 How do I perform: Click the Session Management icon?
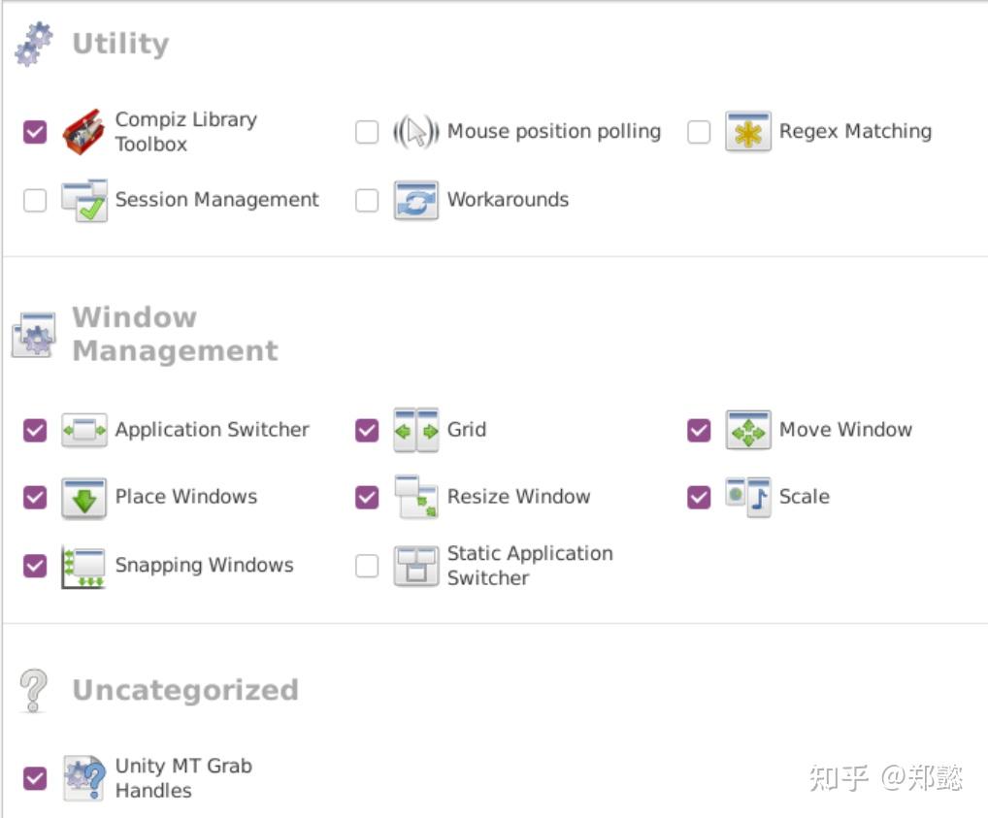pyautogui.click(x=83, y=200)
